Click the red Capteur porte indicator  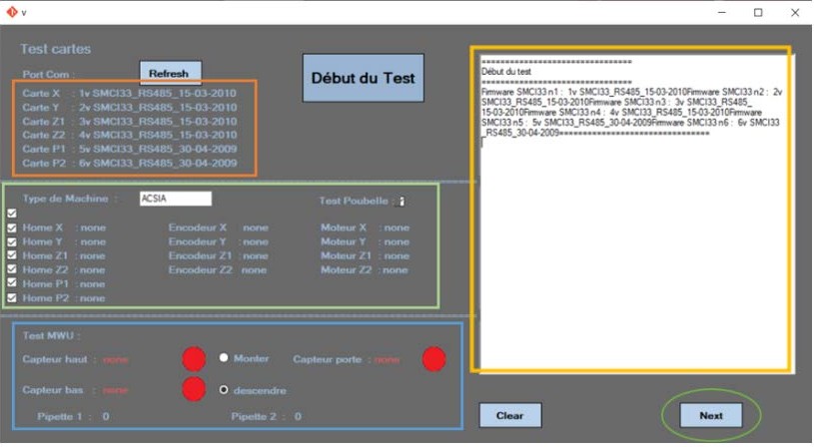[433, 359]
